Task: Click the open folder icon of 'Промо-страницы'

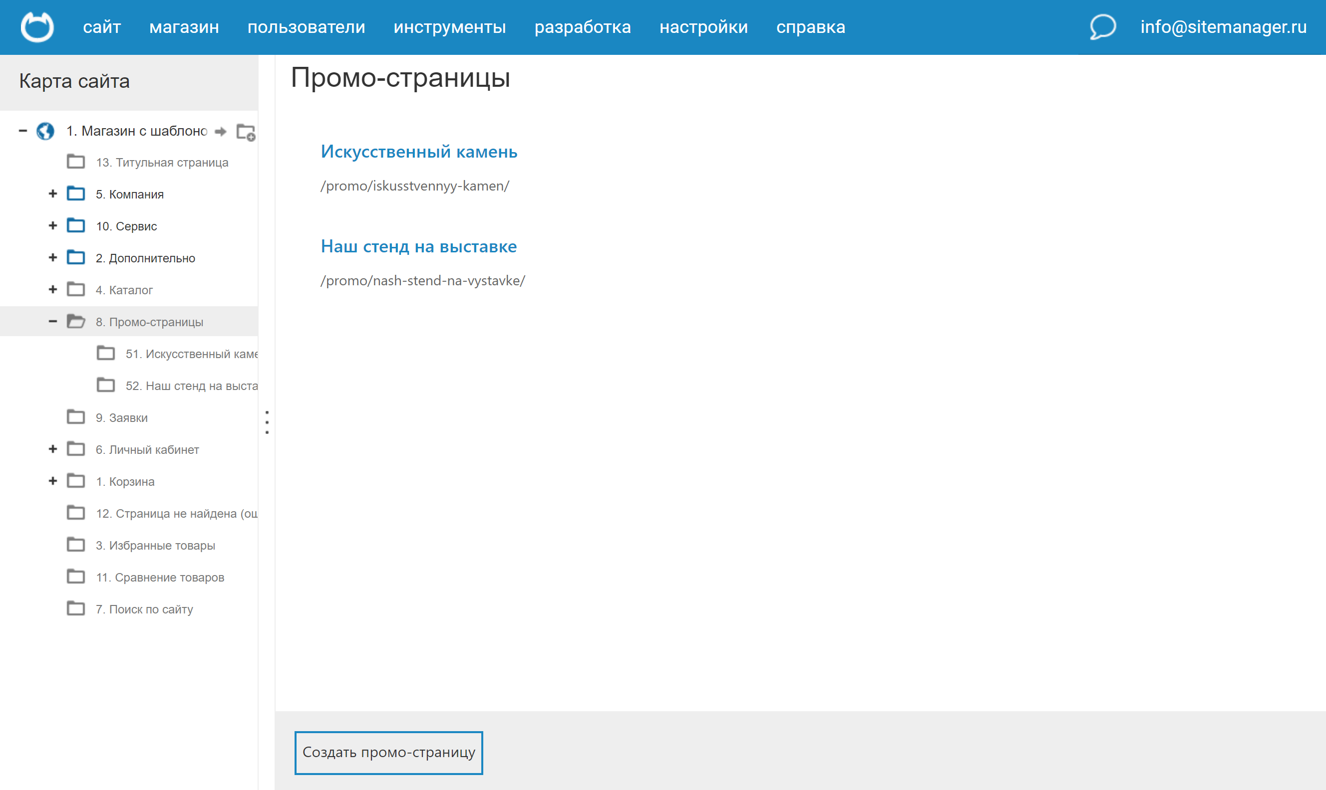Action: click(x=76, y=321)
